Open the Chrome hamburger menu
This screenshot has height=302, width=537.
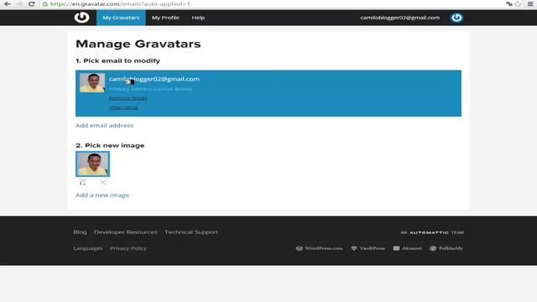(x=530, y=3)
